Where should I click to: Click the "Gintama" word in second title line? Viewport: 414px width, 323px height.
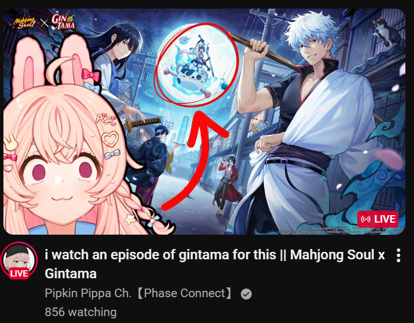[x=71, y=273]
